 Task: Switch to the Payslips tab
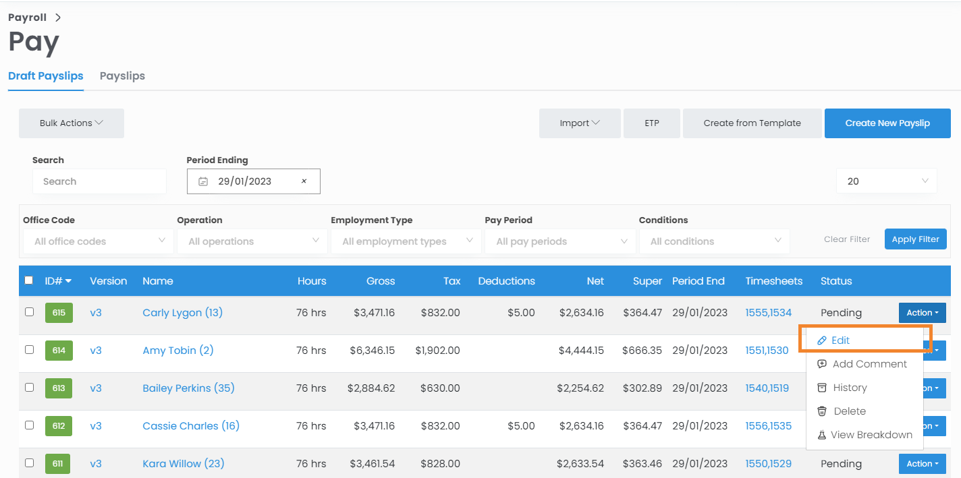(x=122, y=76)
